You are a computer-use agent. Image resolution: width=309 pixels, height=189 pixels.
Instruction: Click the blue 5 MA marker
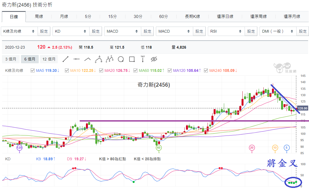click(x=287, y=148)
